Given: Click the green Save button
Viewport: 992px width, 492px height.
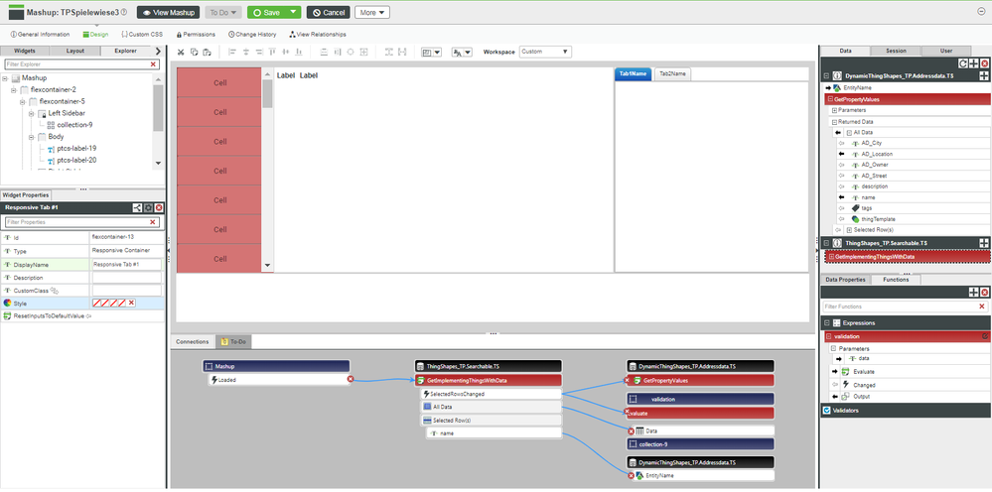Looking at the screenshot, I should (266, 12).
